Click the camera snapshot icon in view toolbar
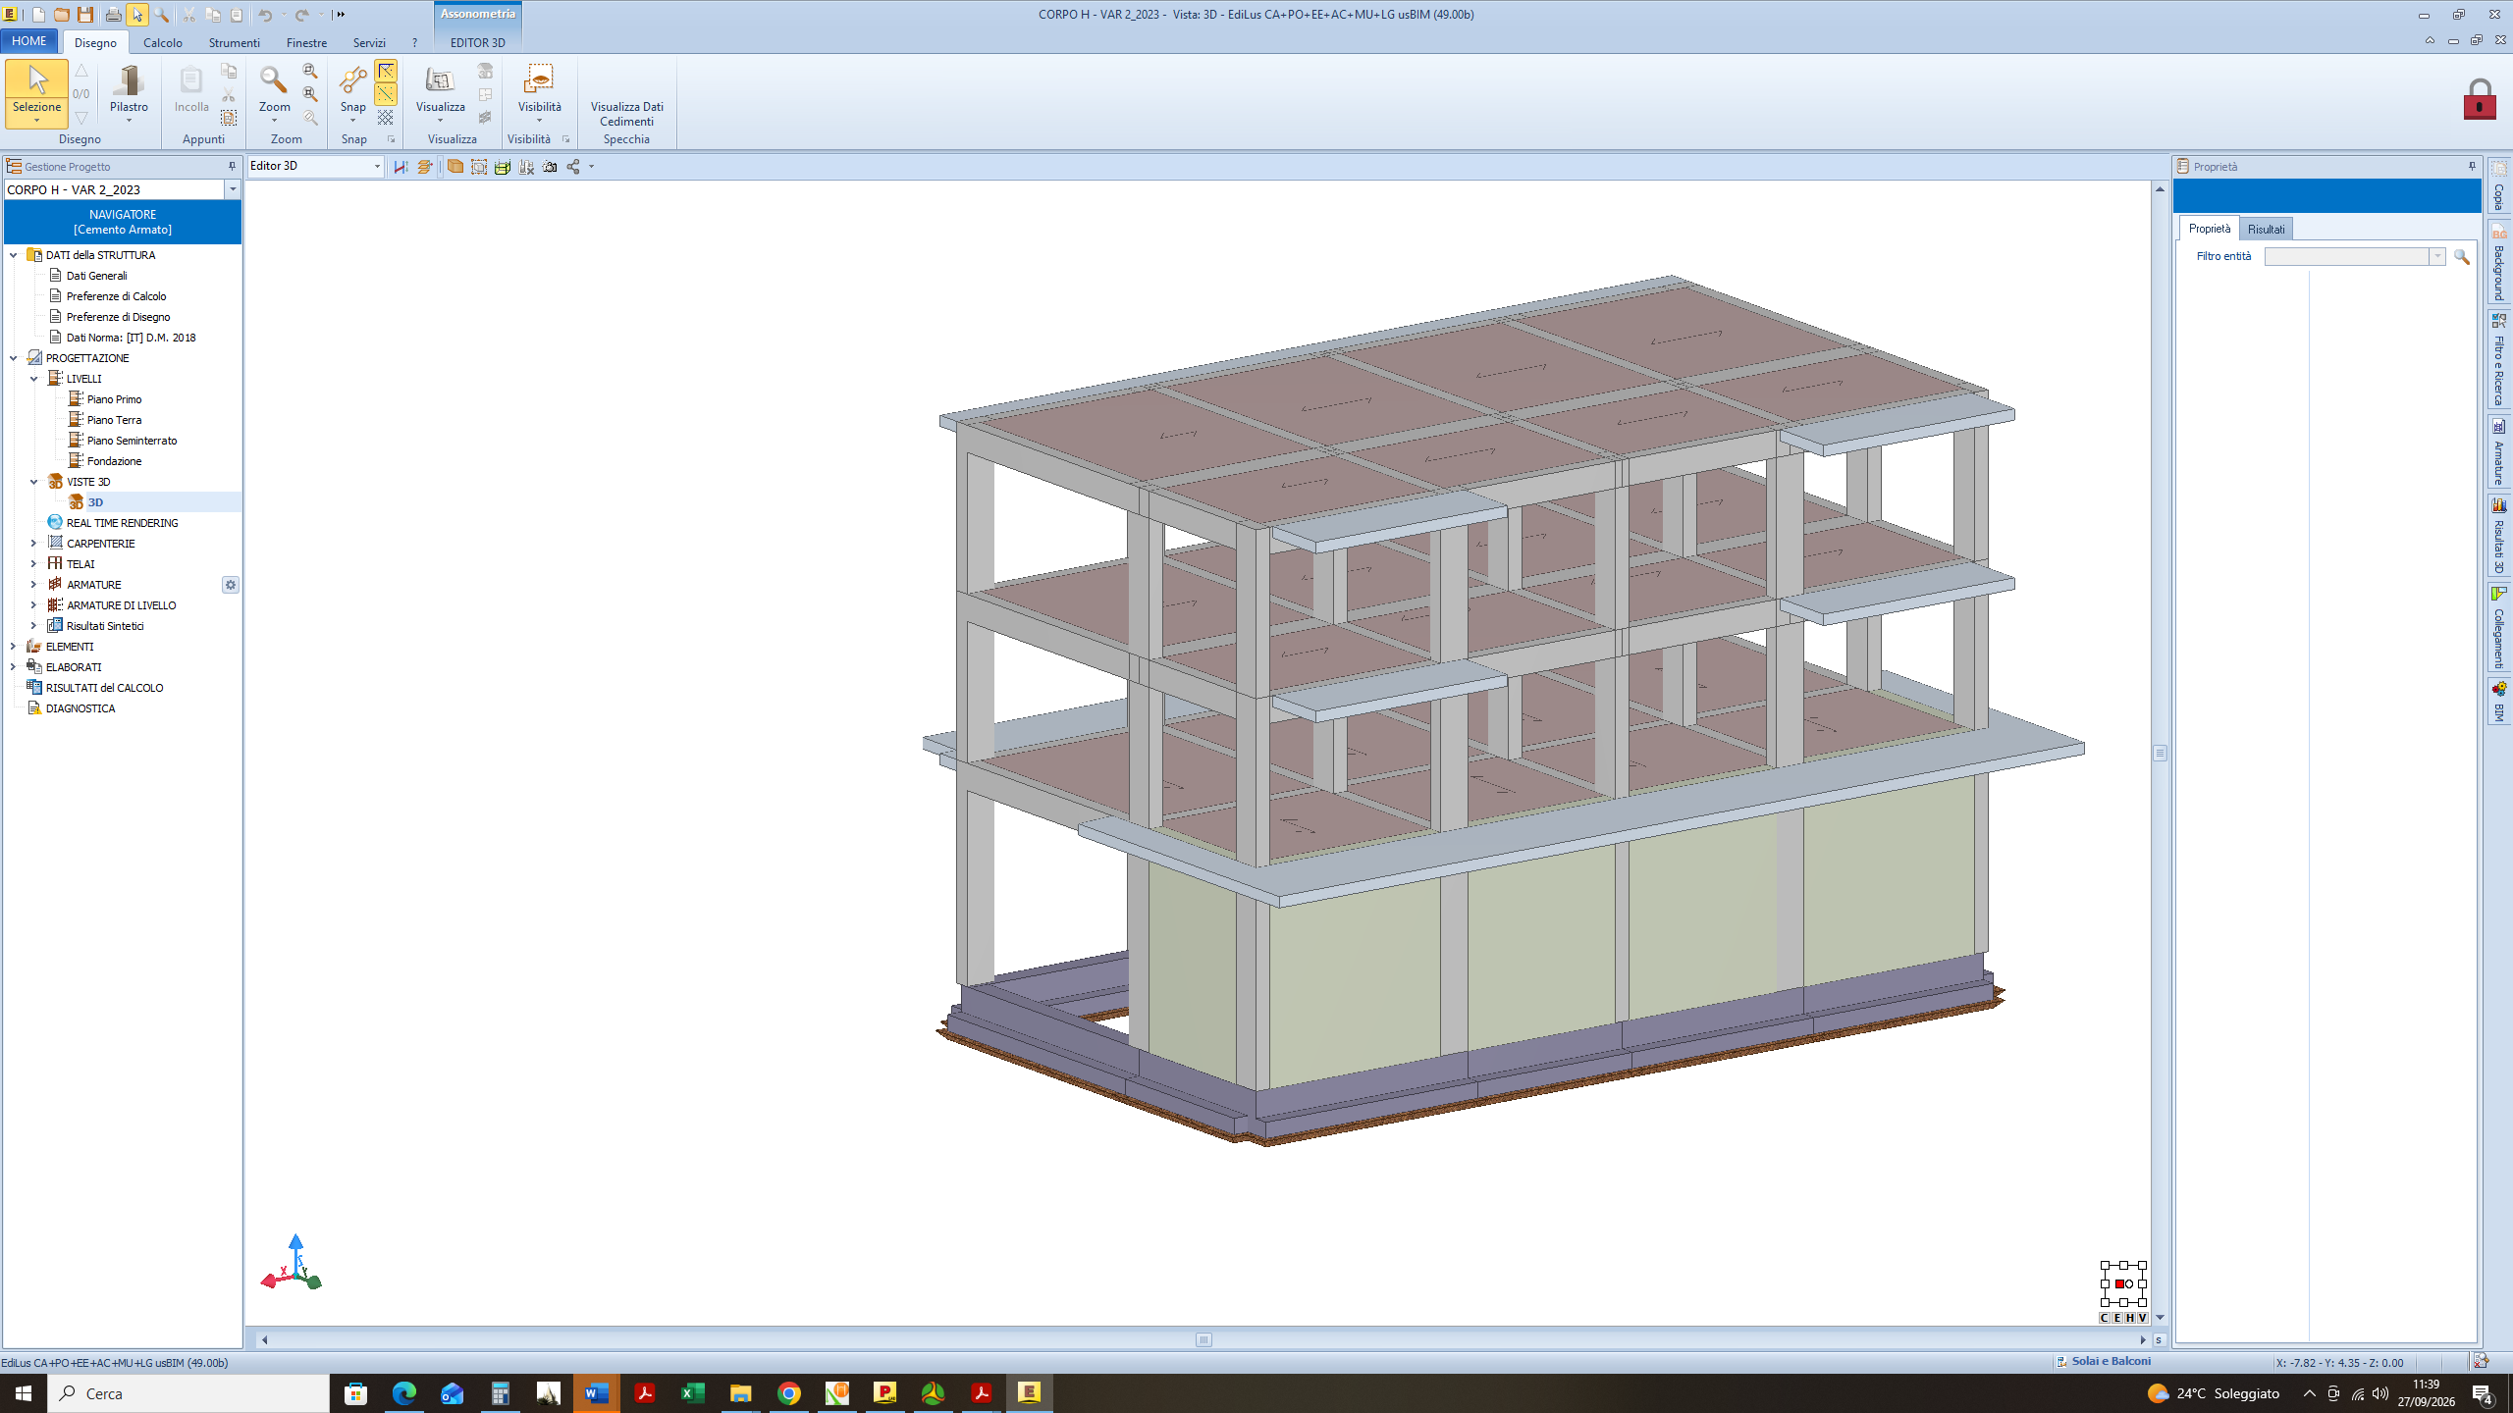2513x1413 pixels. click(x=550, y=167)
